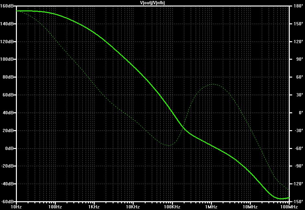Click the 160dB label on magnitude axis
The width and height of the screenshot is (305, 210).
coord(6,6)
